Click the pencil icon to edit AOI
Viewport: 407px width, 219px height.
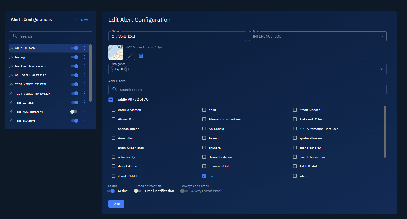tap(130, 56)
